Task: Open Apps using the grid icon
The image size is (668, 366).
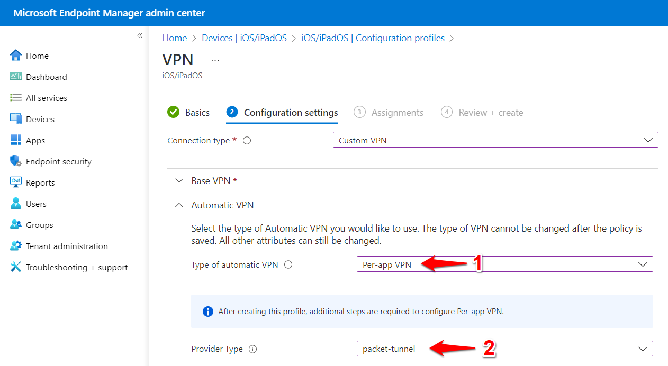Action: pyautogui.click(x=16, y=140)
